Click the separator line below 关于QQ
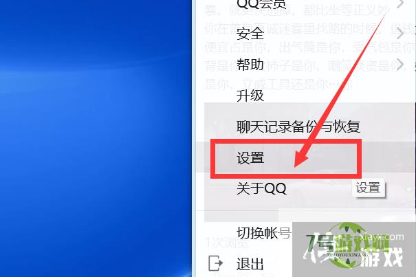This screenshot has width=416, height=277. pyautogui.click(x=309, y=211)
